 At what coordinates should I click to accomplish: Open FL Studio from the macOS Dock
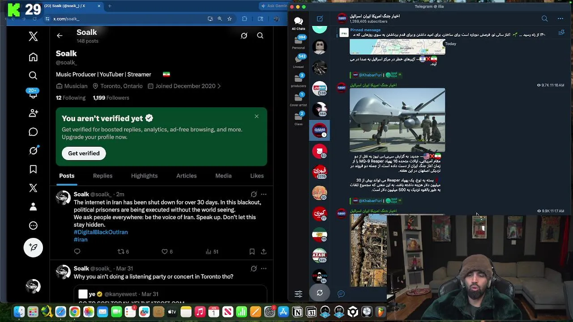coord(381,312)
